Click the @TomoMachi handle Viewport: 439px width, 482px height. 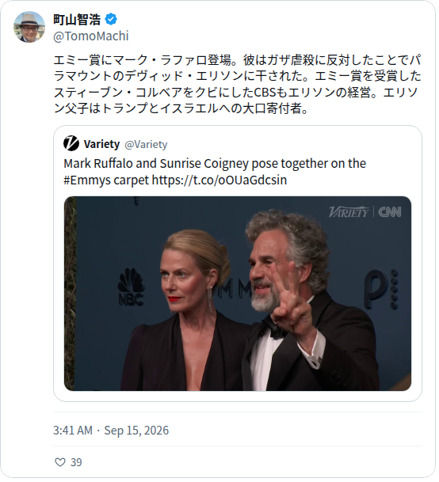[x=91, y=36]
